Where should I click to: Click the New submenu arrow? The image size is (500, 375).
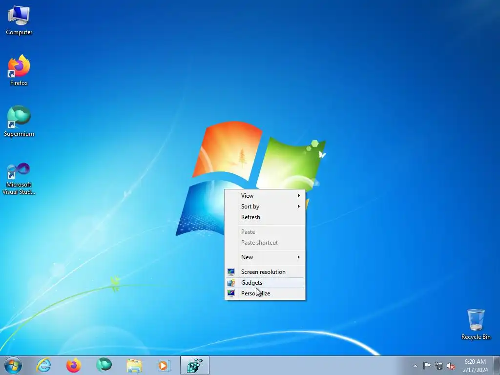[298, 257]
